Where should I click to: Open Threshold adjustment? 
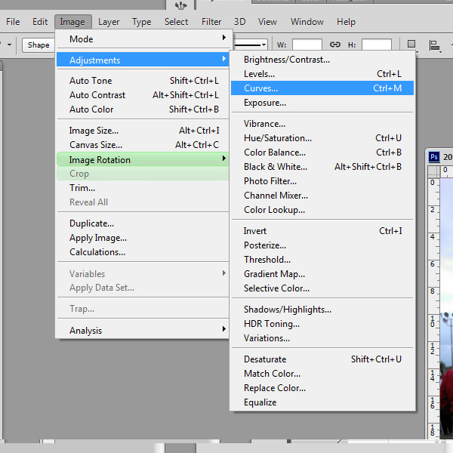coord(322,260)
